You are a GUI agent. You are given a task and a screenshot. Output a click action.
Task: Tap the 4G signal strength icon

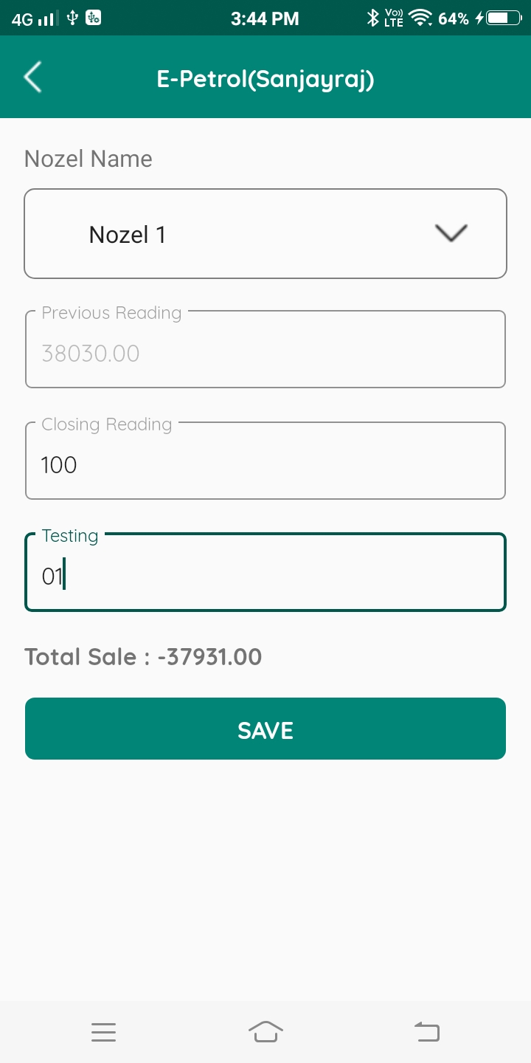click(34, 18)
